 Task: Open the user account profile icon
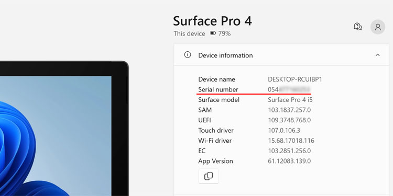click(378, 27)
